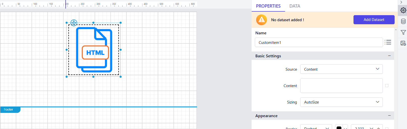Open the Parameters filter funnel icon
The image size is (407, 129).
(x=403, y=32)
